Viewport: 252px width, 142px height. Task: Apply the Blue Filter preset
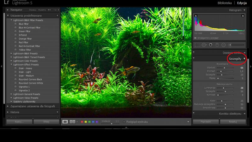pos(24,24)
